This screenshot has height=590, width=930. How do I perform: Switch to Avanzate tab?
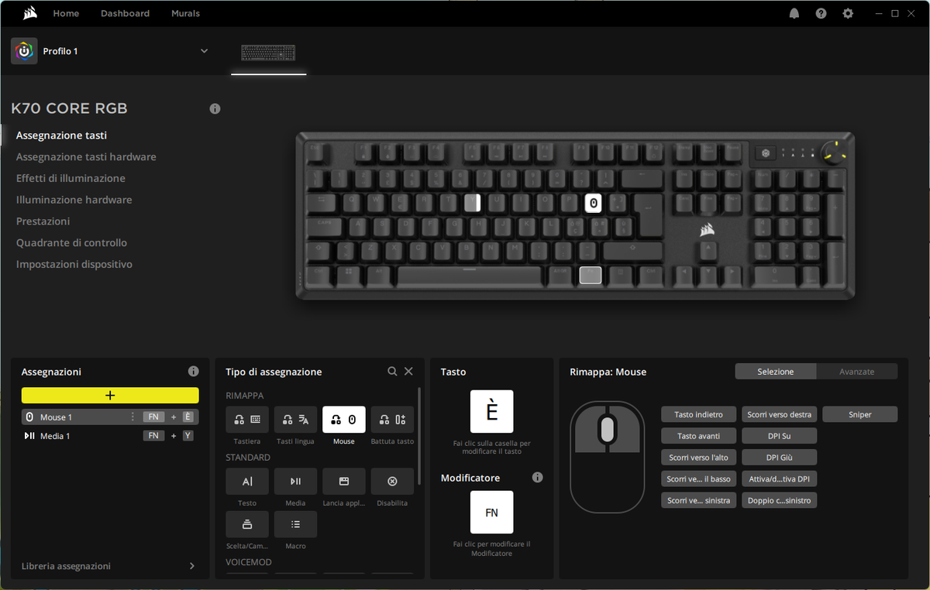(857, 372)
